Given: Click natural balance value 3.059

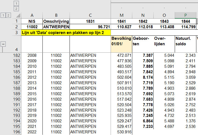Looking at the screenshot, I should tap(185, 77).
